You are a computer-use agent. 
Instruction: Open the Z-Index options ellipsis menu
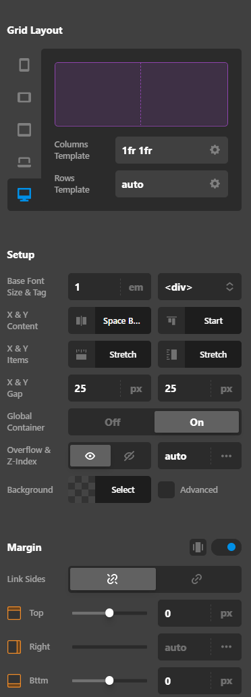[226, 456]
